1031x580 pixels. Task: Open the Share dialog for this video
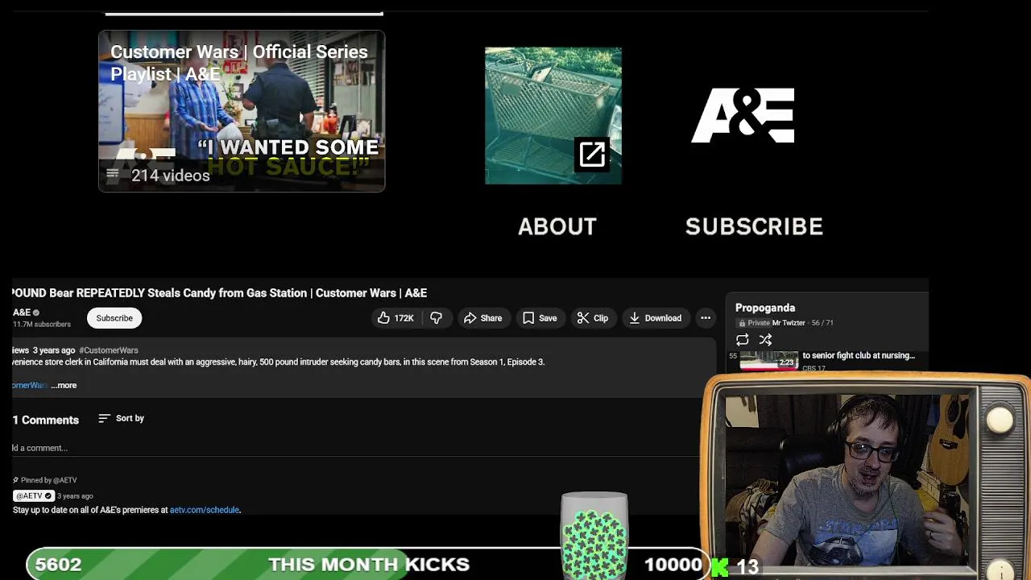pyautogui.click(x=483, y=318)
